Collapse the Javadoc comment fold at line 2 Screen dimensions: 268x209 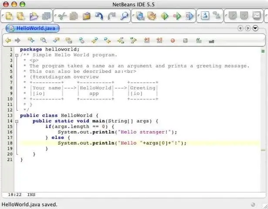[17, 55]
